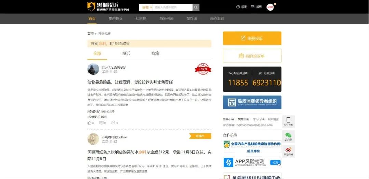Click the 已完成 red stamp badge
This screenshot has width=369, height=179.
(x=203, y=69)
